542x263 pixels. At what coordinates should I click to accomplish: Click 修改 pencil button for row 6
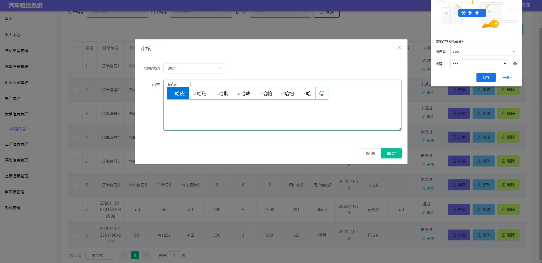coord(484,185)
